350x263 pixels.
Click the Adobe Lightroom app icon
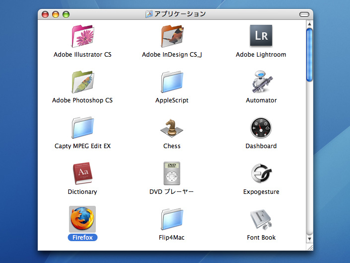click(x=261, y=36)
